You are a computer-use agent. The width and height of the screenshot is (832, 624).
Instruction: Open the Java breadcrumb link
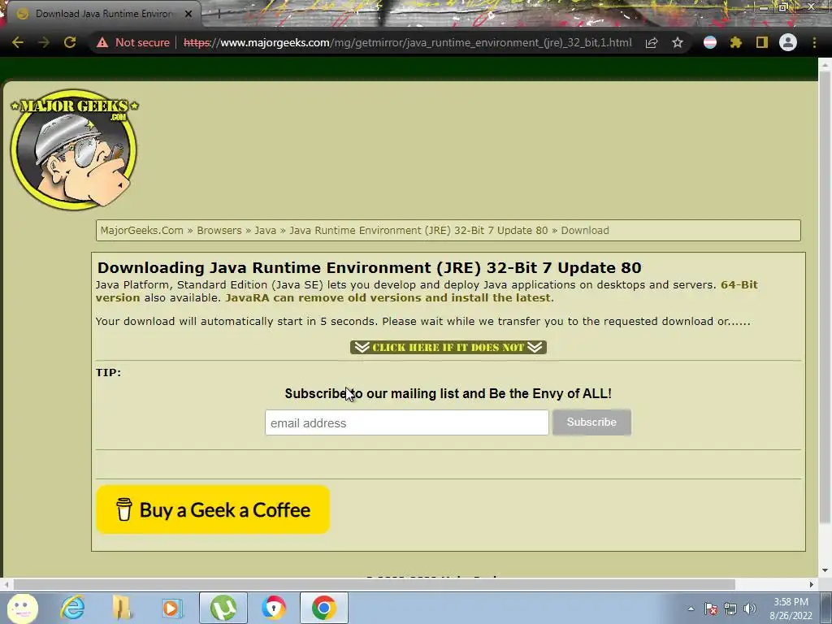click(x=266, y=230)
